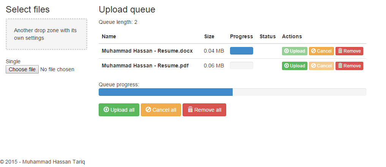Screen dimensions: 386x167
Task: Click the cancel icon on Resume.docx row
Action: [x=314, y=51]
